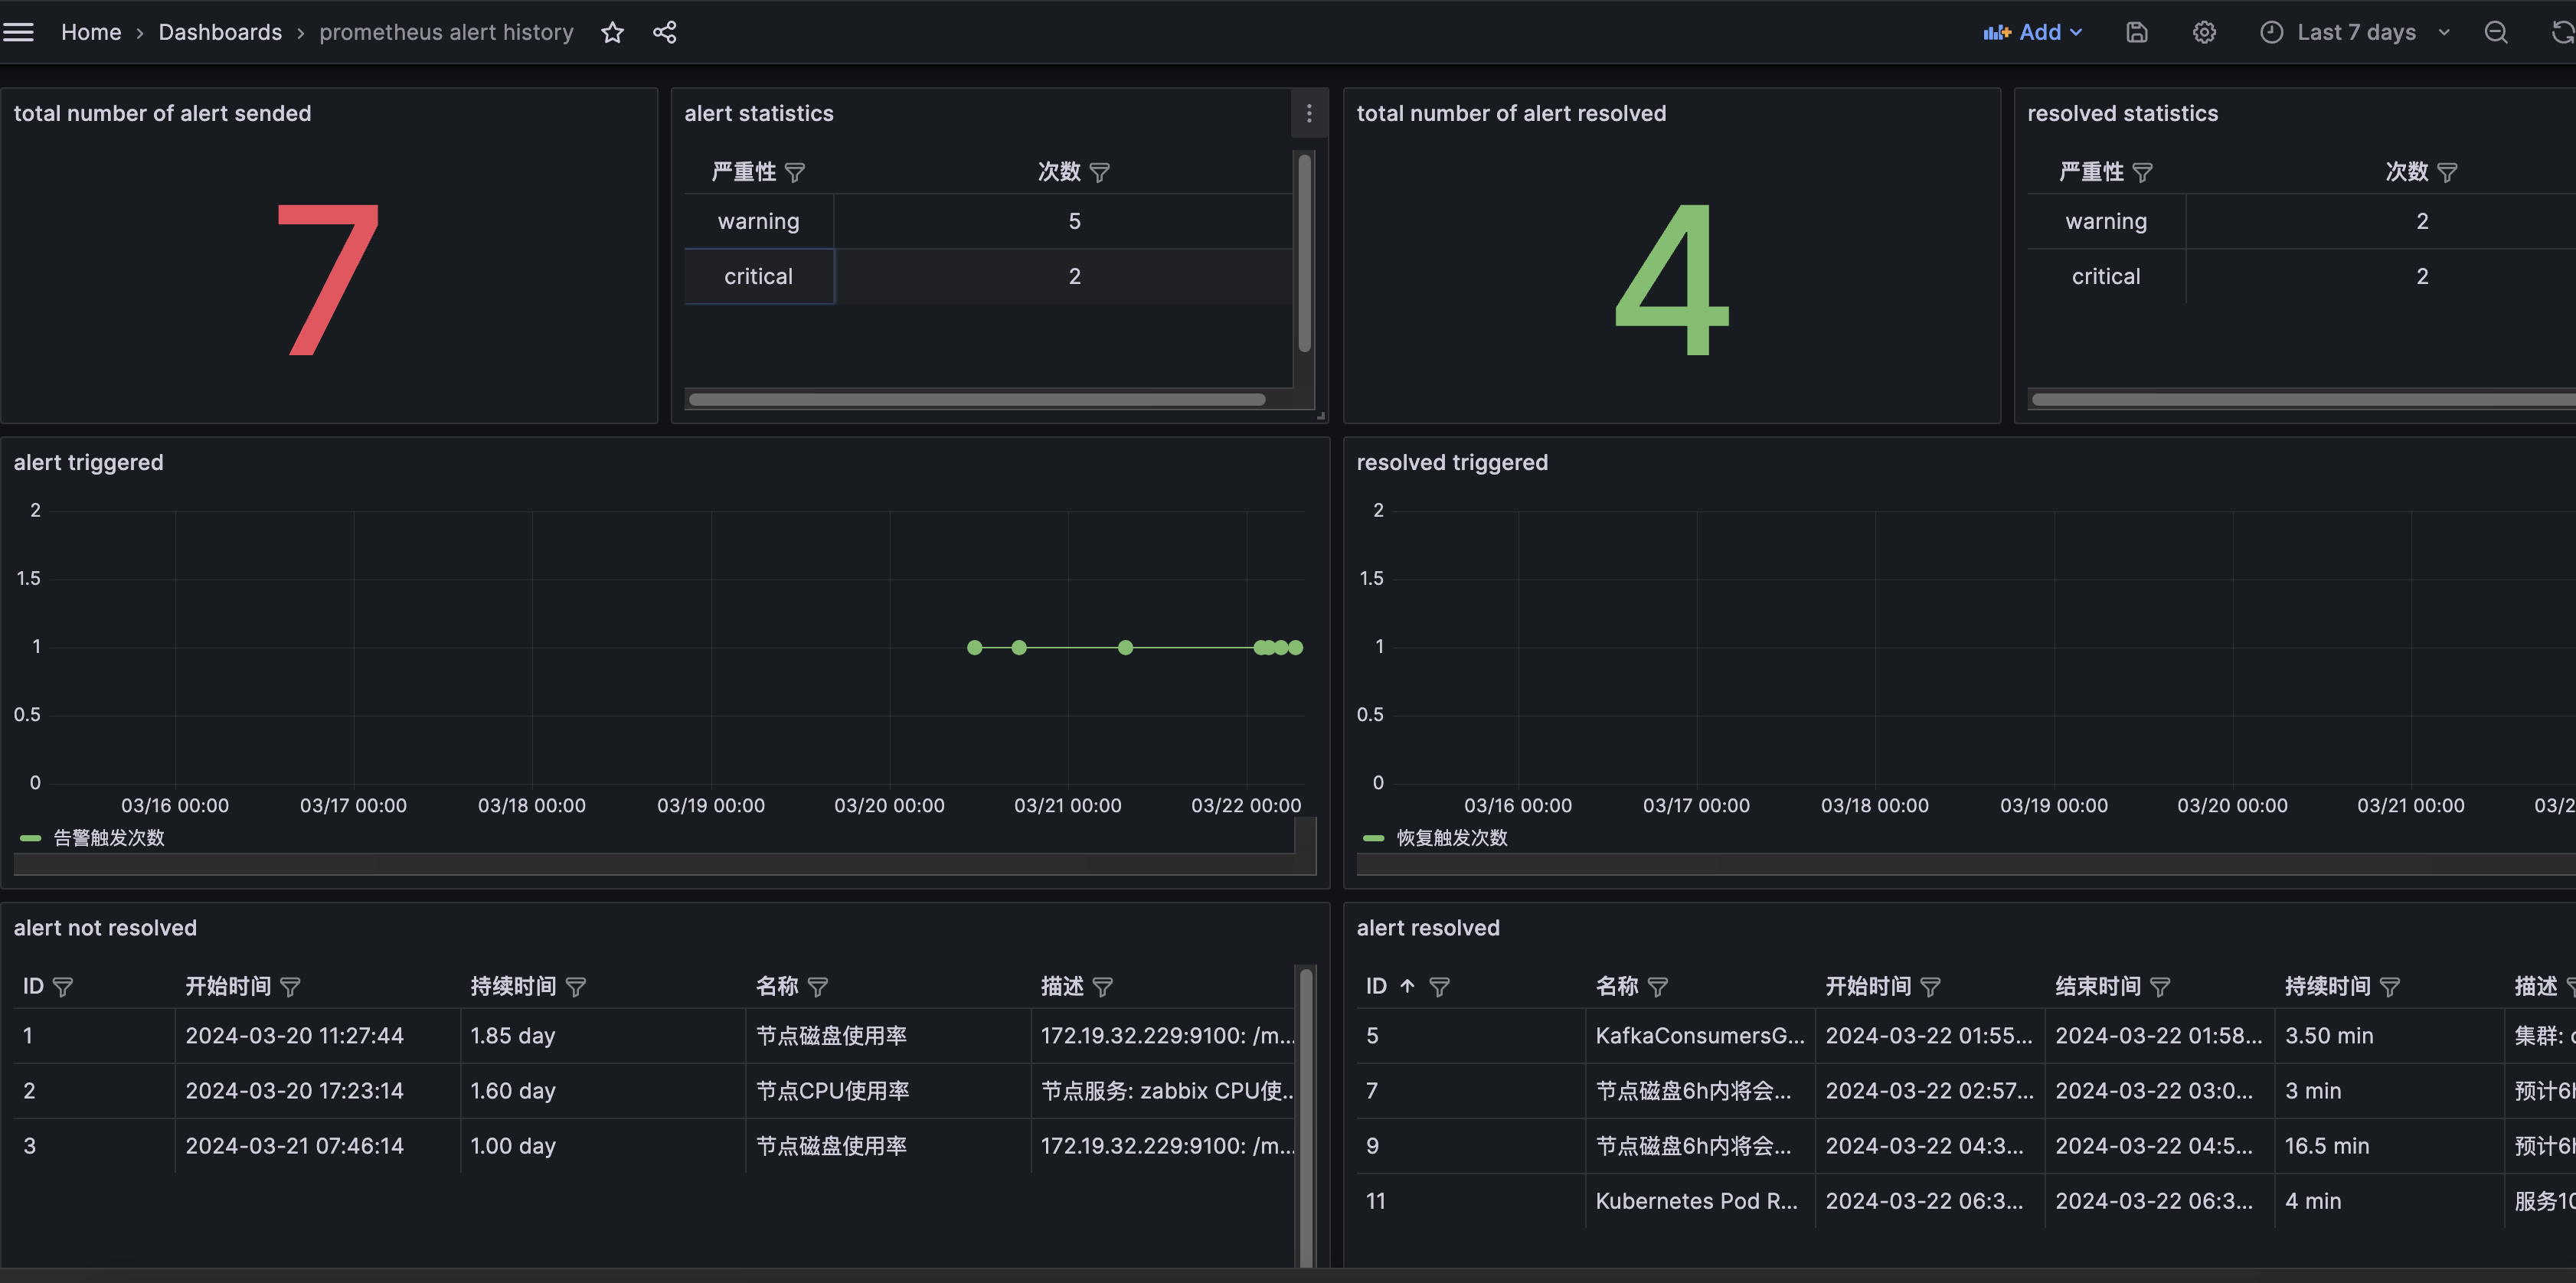Filter 次数 column in alert statistics

(x=1099, y=172)
